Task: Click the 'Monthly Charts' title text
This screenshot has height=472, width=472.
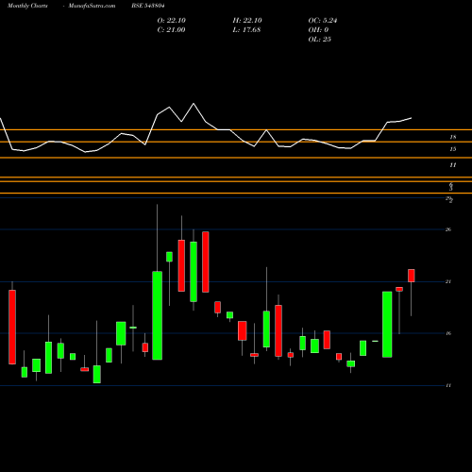Action: pyautogui.click(x=27, y=6)
